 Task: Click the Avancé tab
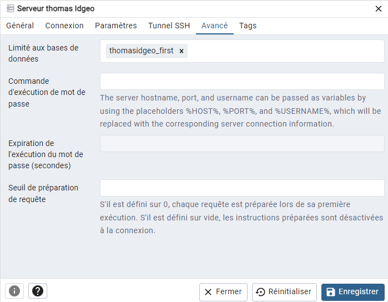[214, 26]
